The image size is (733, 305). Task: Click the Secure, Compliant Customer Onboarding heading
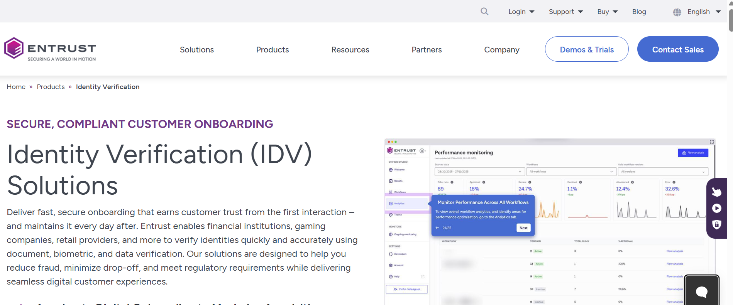click(x=140, y=124)
